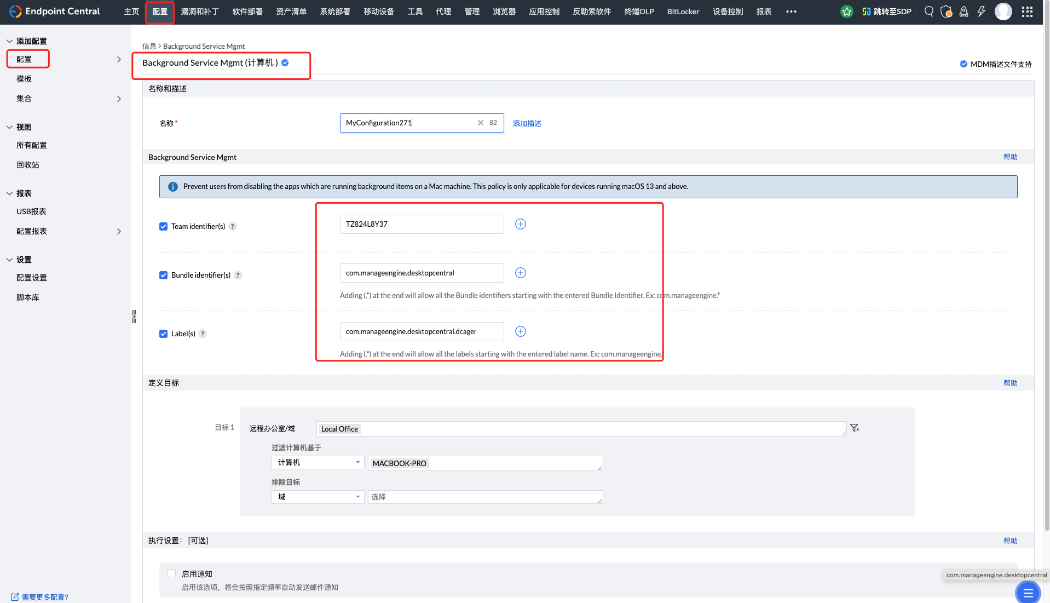Open the 计算机 filter dropdown
Viewport: 1050px width, 603px height.
point(318,462)
